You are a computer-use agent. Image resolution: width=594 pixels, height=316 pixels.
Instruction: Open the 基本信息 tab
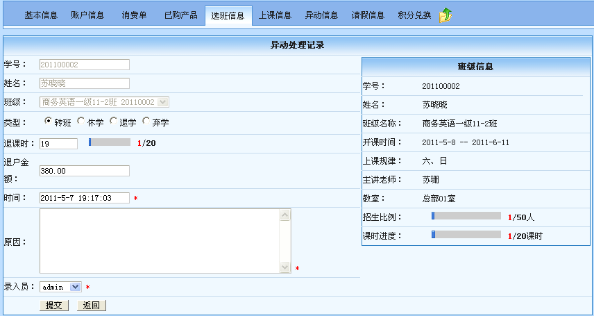click(x=41, y=15)
